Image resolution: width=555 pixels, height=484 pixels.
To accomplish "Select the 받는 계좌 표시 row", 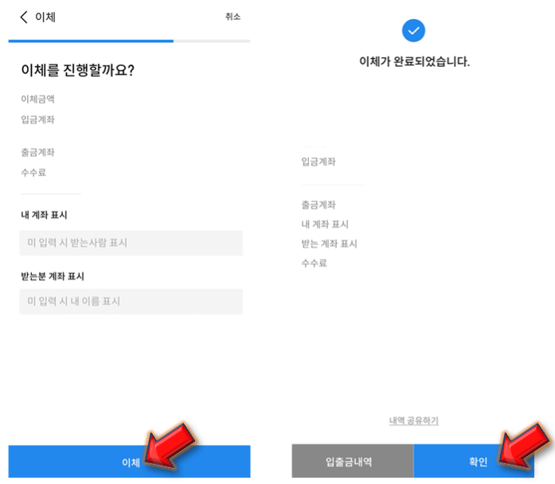I will point(329,244).
